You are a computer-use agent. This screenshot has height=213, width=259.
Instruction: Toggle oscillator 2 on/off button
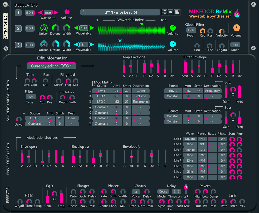coord(18,28)
